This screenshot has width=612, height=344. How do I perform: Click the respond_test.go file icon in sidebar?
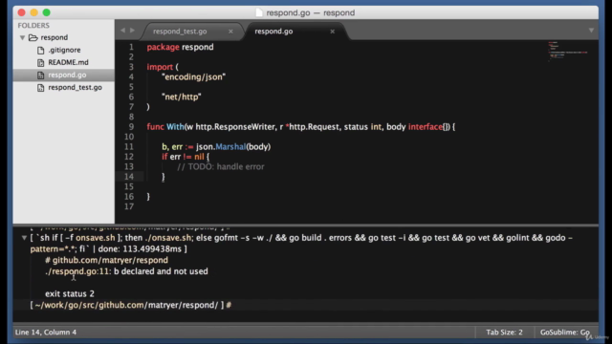click(40, 88)
